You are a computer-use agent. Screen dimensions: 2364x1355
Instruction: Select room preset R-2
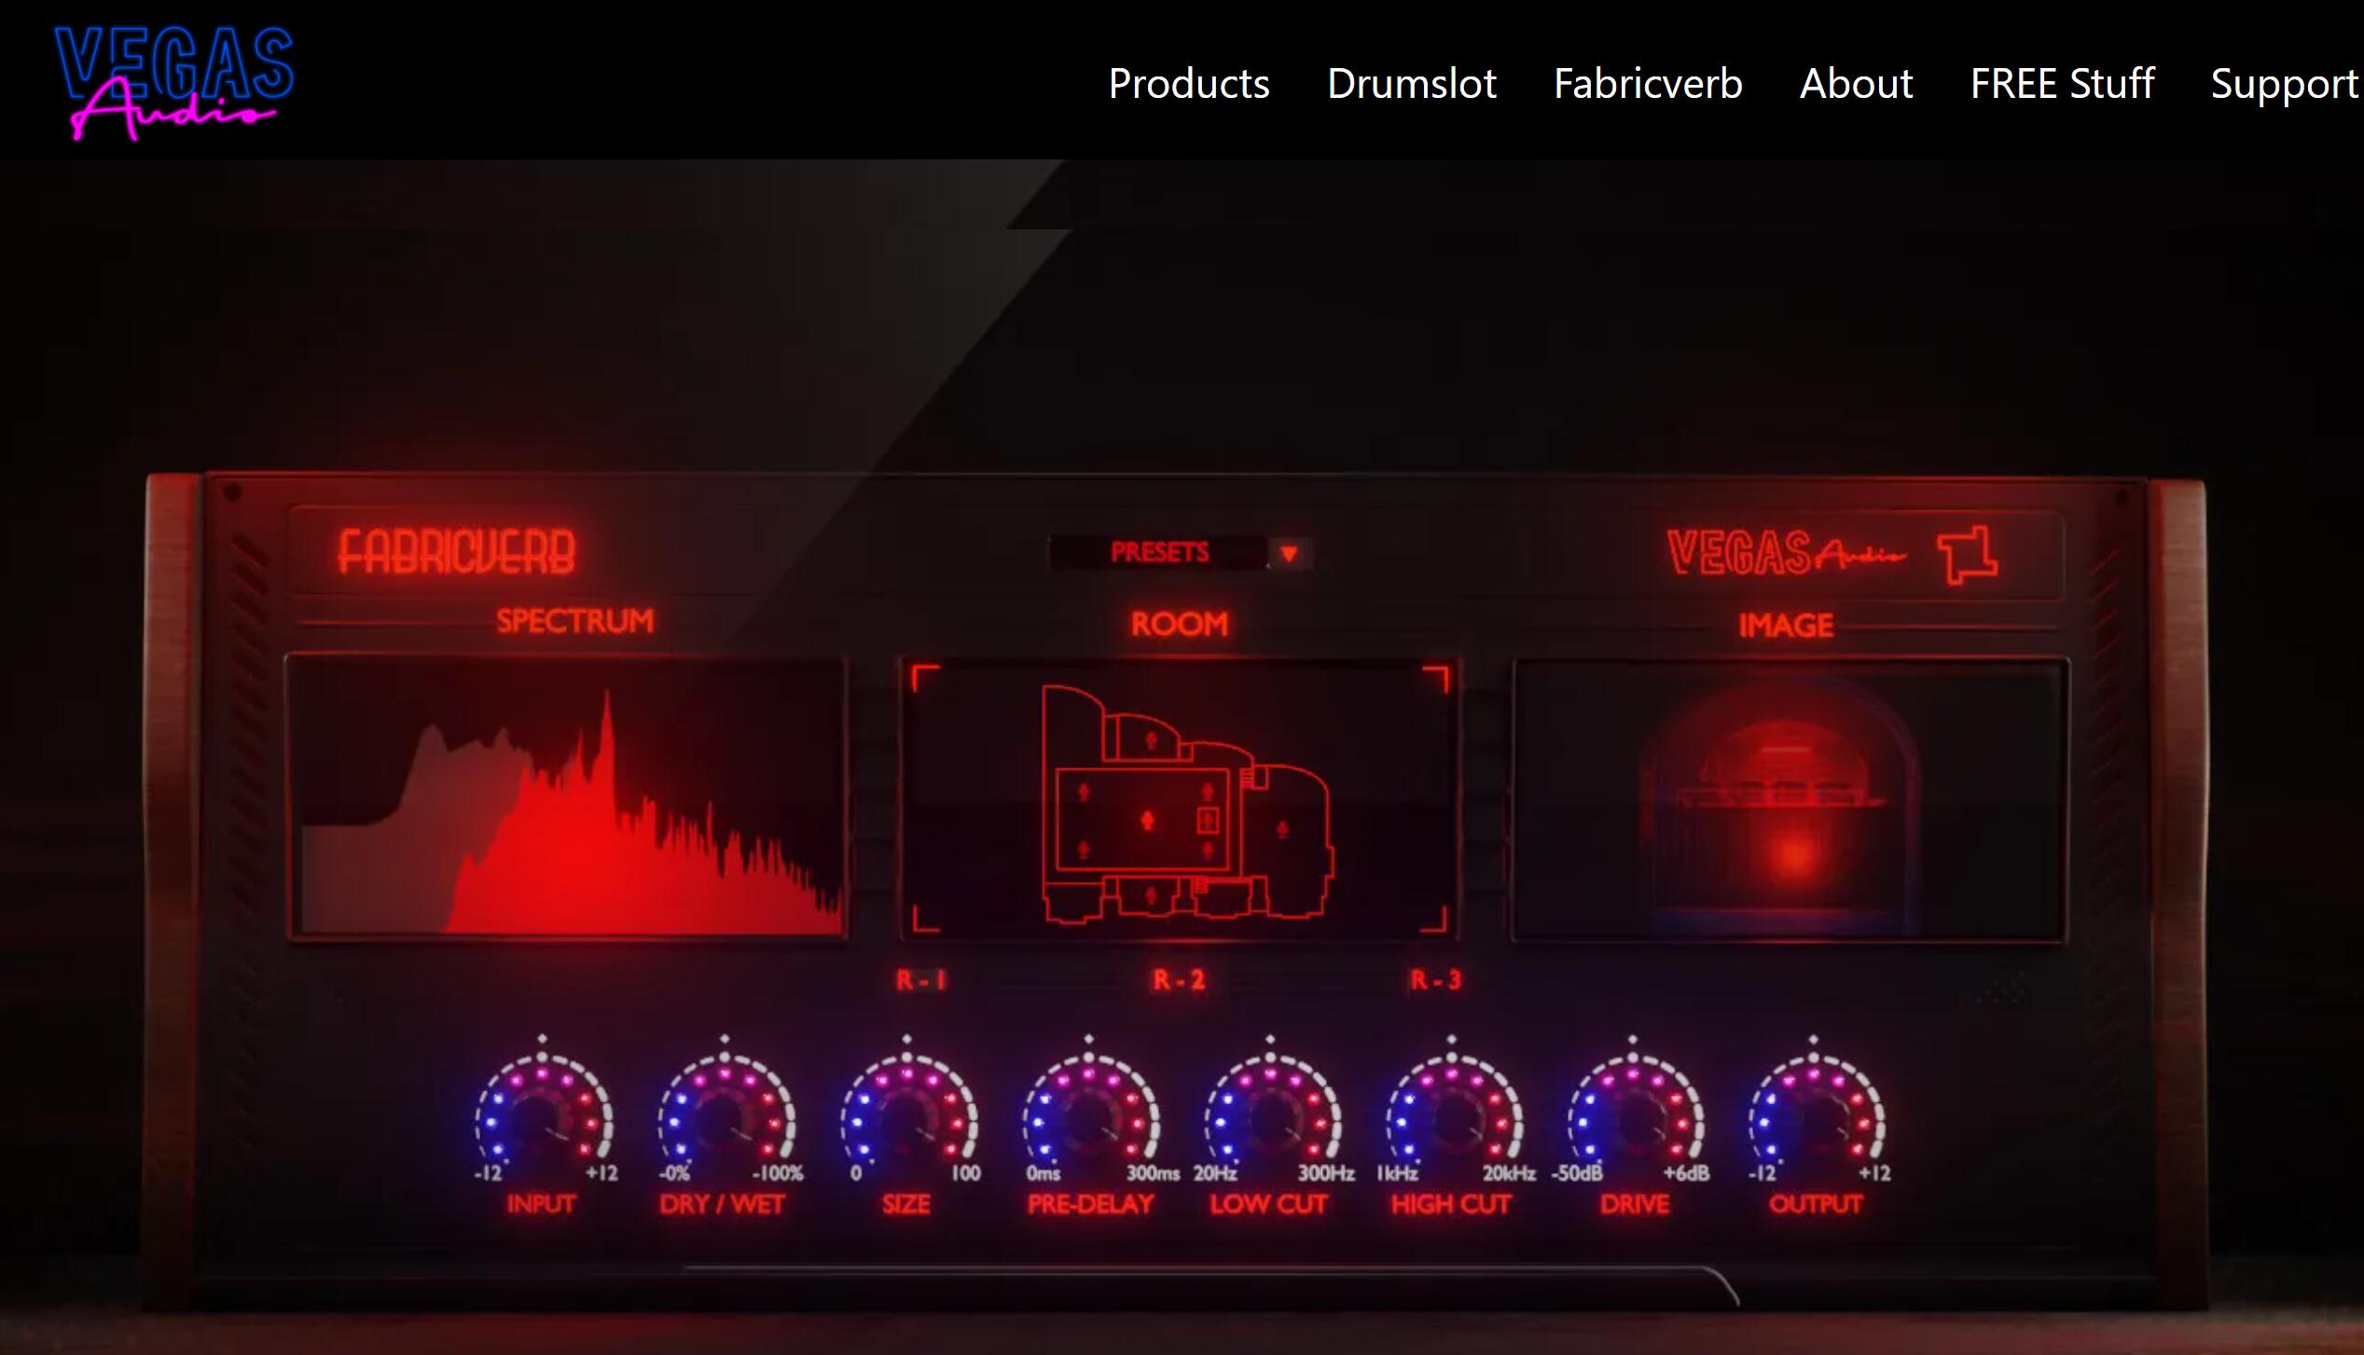[1178, 980]
